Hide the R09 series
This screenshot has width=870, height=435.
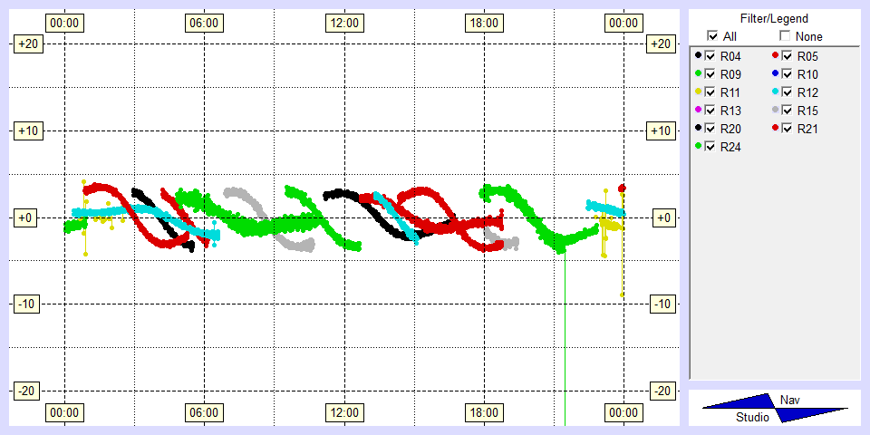pos(710,74)
